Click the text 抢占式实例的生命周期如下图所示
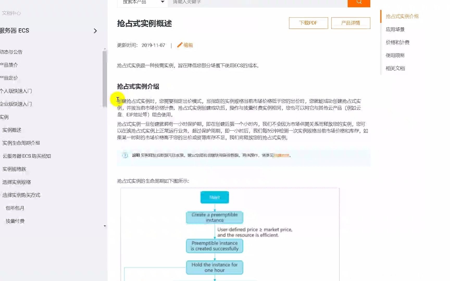 click(153, 181)
